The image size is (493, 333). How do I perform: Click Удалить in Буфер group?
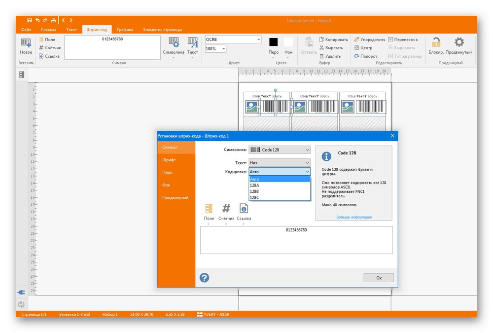coord(330,56)
